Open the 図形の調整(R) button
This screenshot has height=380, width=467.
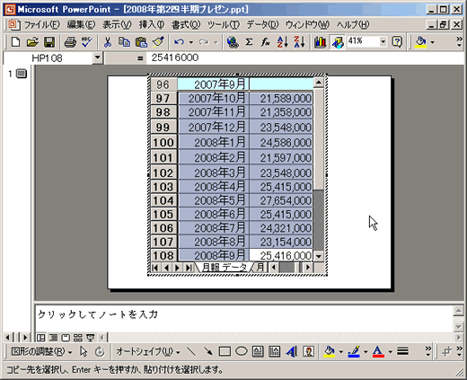pyautogui.click(x=41, y=351)
